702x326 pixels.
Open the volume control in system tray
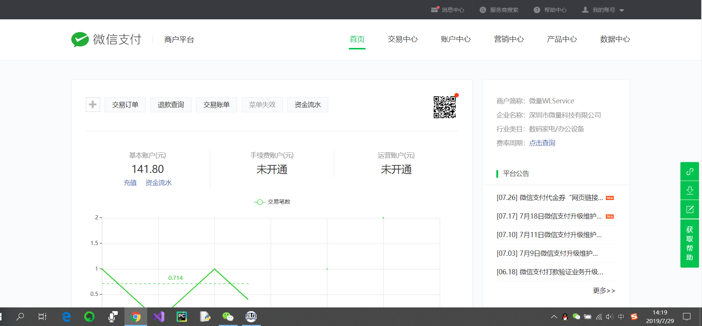point(610,317)
